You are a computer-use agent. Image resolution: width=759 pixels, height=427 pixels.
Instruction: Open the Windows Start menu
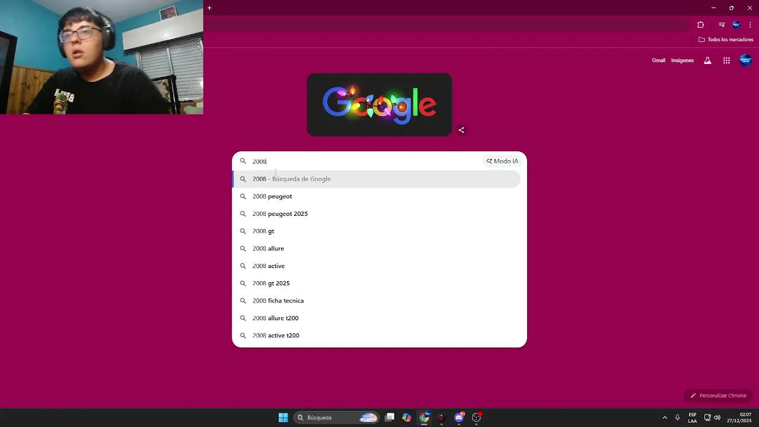[x=283, y=418]
